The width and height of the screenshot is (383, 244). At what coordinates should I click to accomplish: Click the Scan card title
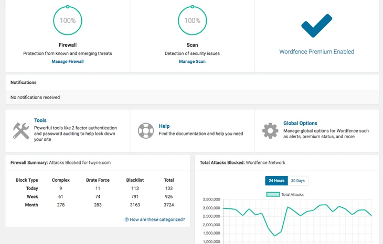[x=192, y=45]
